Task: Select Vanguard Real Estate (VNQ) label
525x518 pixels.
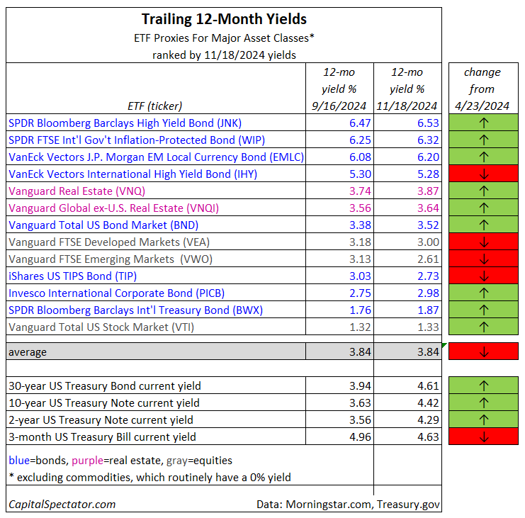Action: coord(77,191)
